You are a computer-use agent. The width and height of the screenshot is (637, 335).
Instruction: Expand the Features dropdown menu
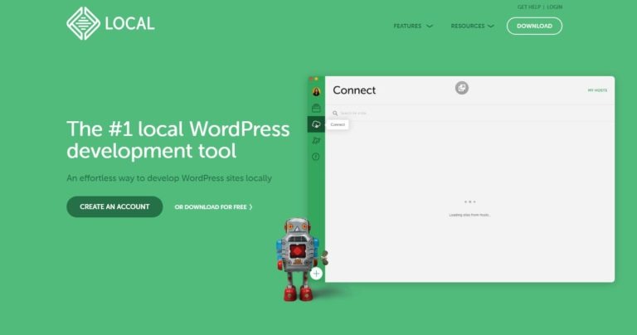tap(413, 26)
